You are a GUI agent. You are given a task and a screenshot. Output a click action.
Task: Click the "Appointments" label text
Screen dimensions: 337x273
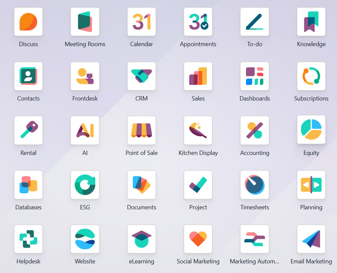coord(198,44)
